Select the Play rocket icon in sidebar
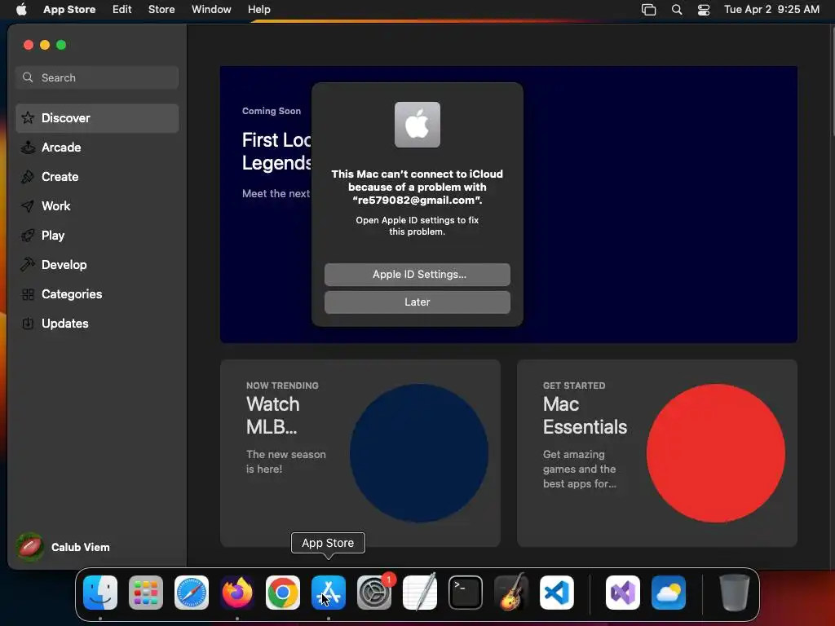The width and height of the screenshot is (835, 626). pyautogui.click(x=28, y=236)
